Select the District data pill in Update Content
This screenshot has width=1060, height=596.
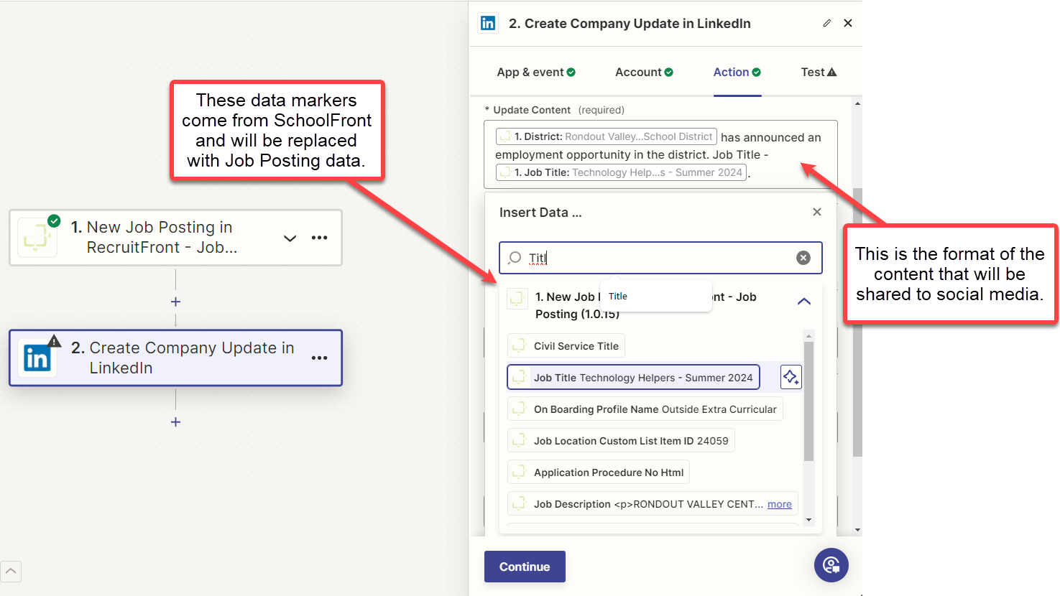click(x=606, y=136)
